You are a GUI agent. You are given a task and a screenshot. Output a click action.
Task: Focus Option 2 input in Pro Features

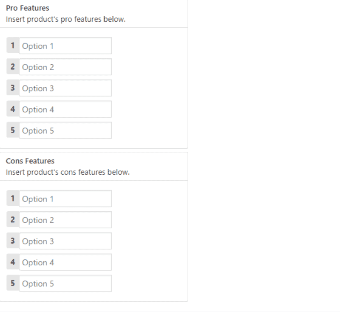tap(65, 67)
